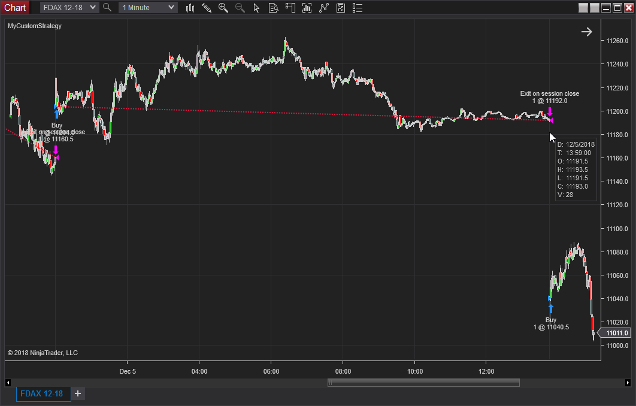Click the 11000.0 price axis label
Image resolution: width=636 pixels, height=406 pixels.
617,346
